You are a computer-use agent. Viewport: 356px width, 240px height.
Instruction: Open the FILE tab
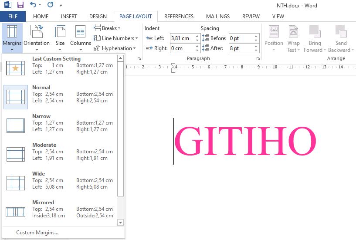(13, 17)
